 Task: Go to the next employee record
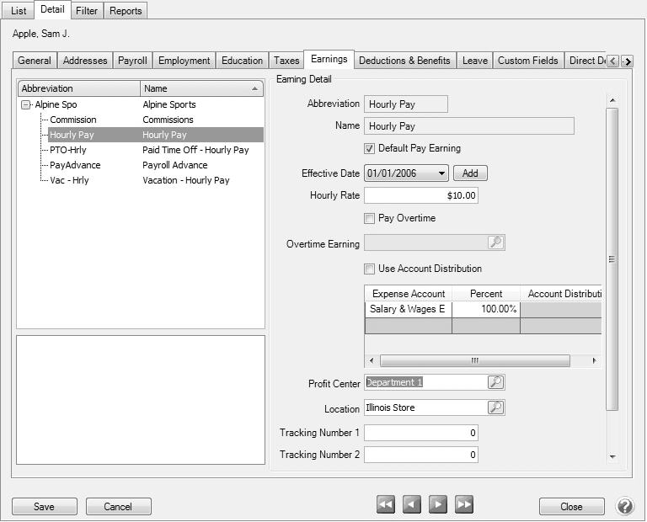coord(437,505)
